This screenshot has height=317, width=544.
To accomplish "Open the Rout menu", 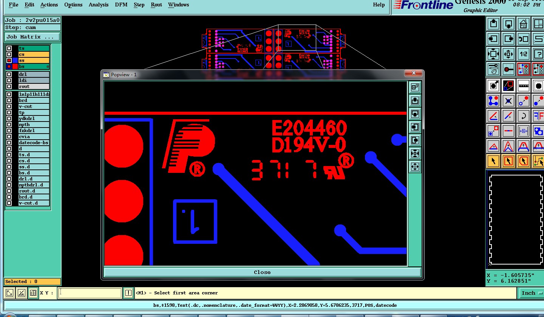I will pos(156,5).
